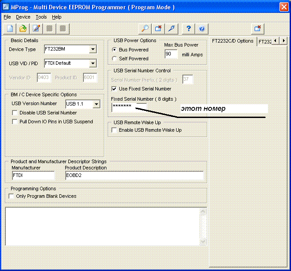Click the Open file folder icon
This screenshot has height=271, width=291.
click(23, 29)
